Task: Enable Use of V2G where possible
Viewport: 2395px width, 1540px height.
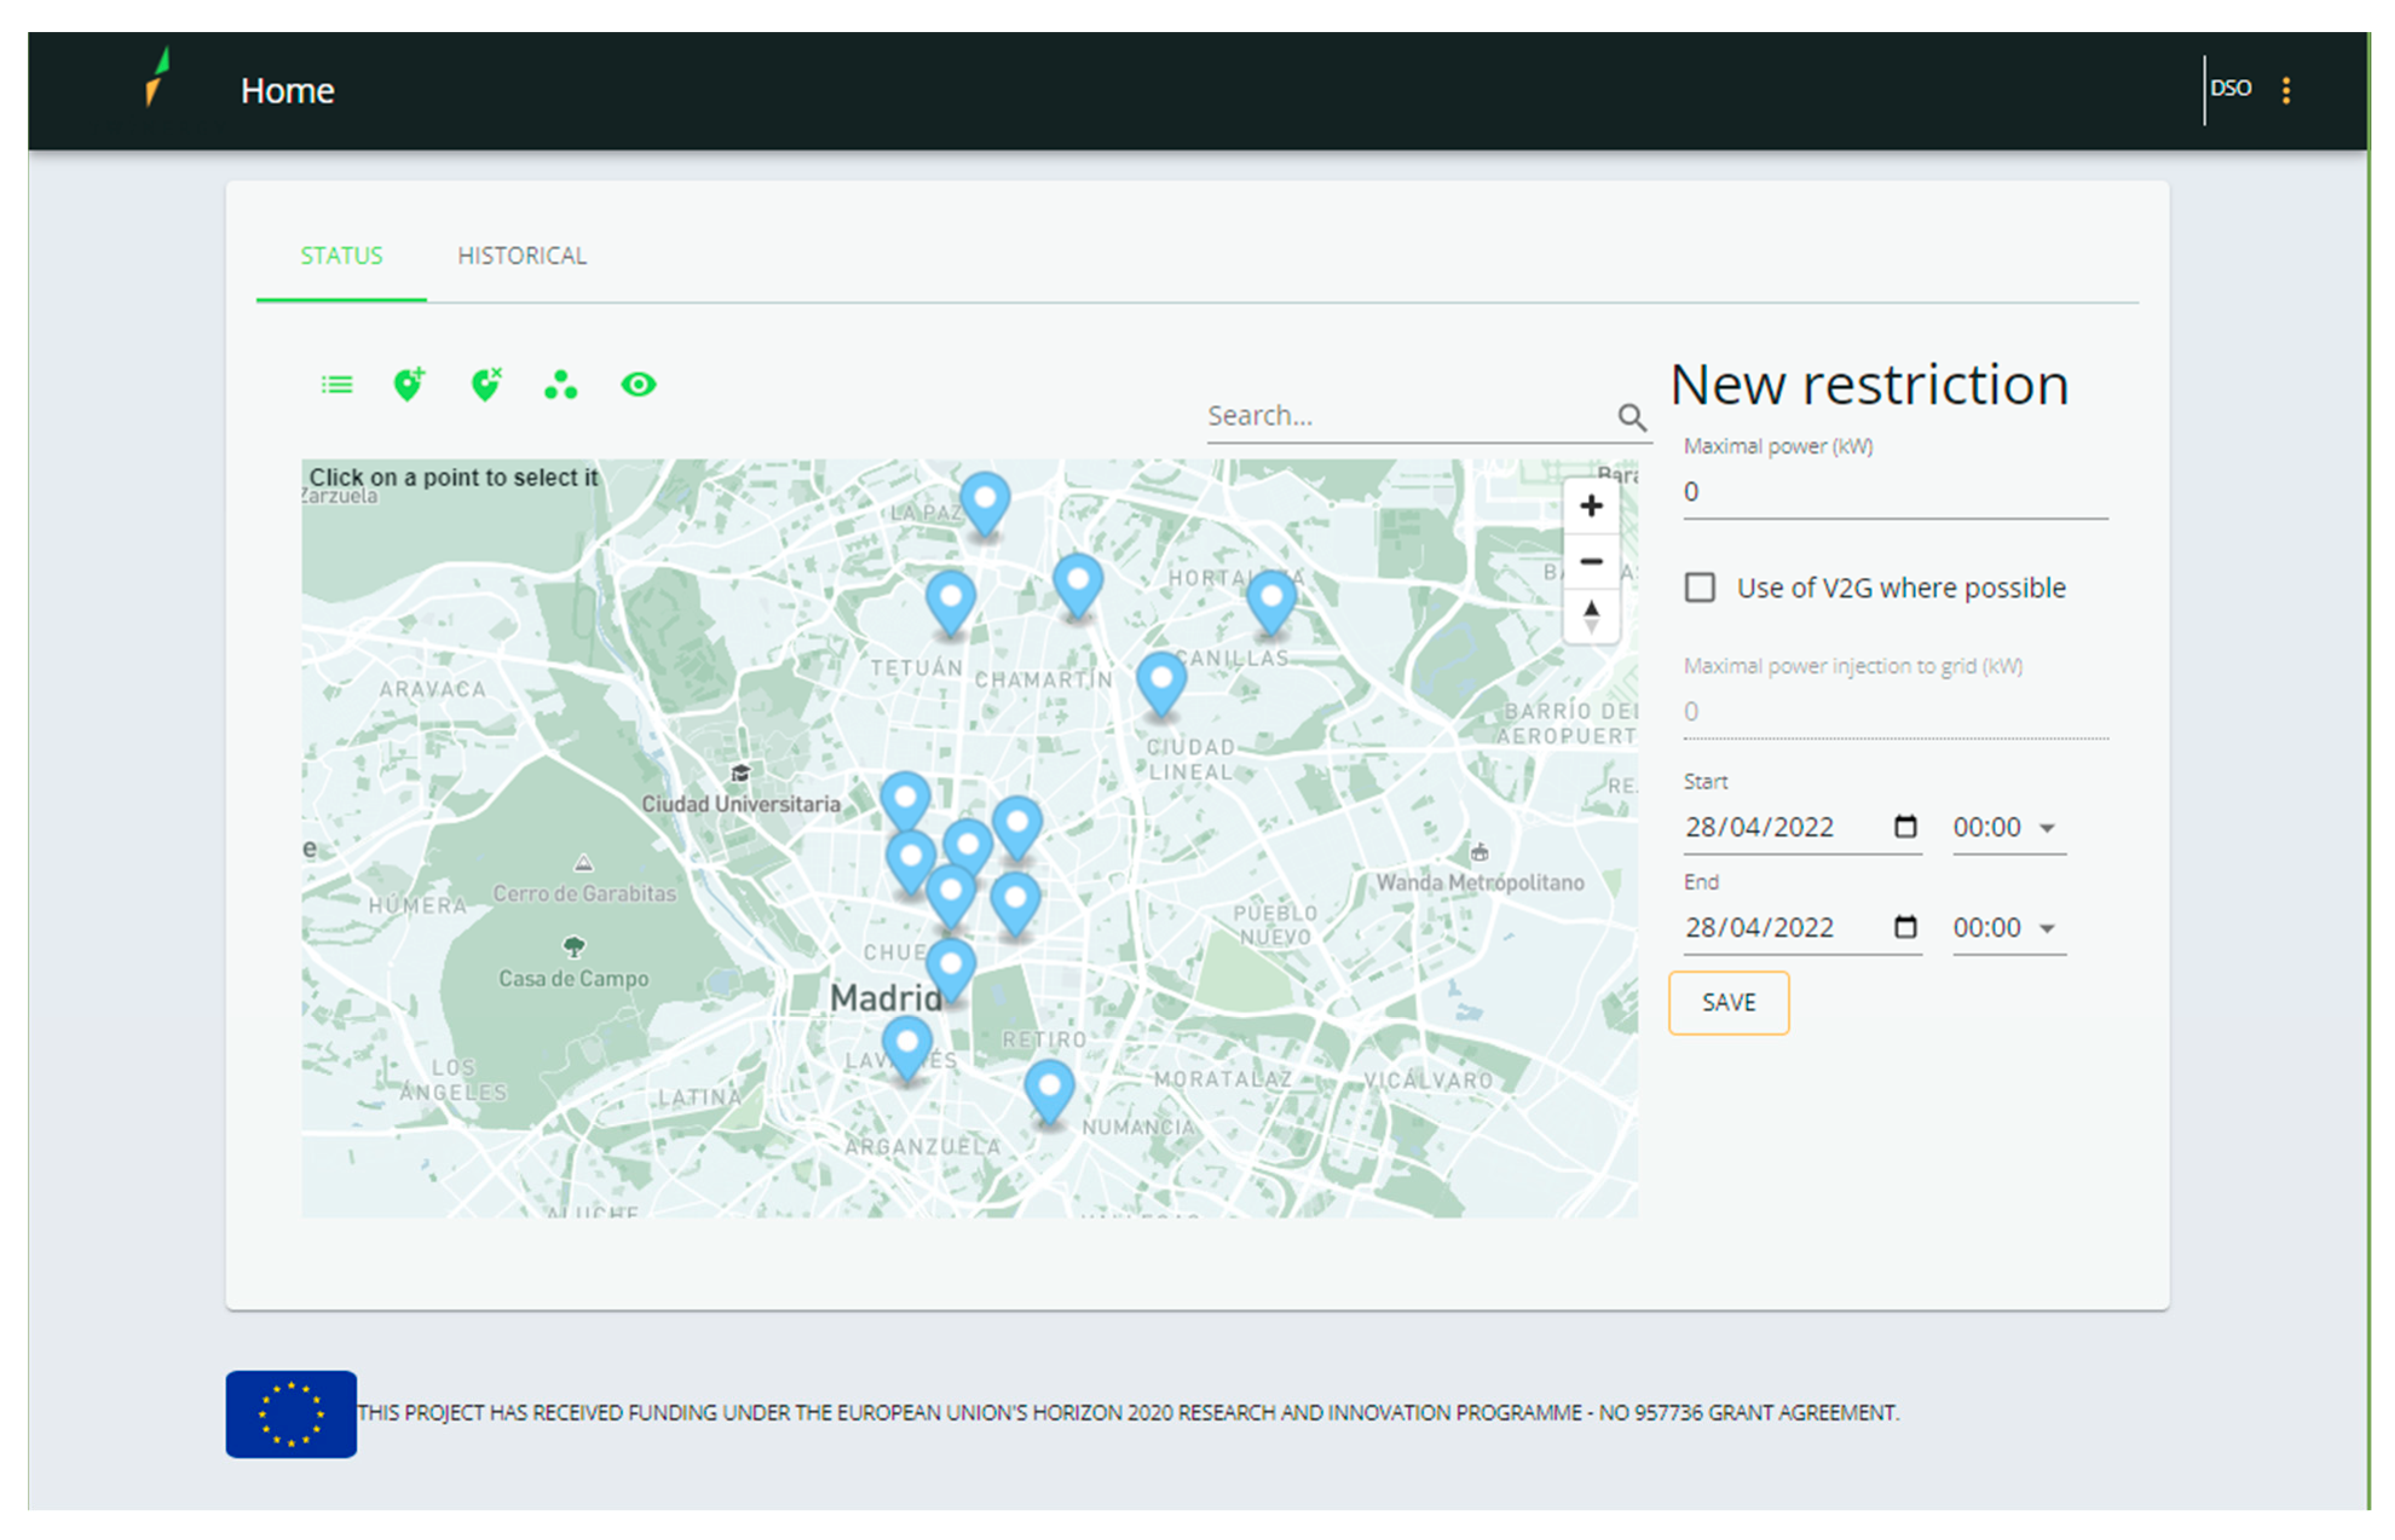Action: (1700, 587)
